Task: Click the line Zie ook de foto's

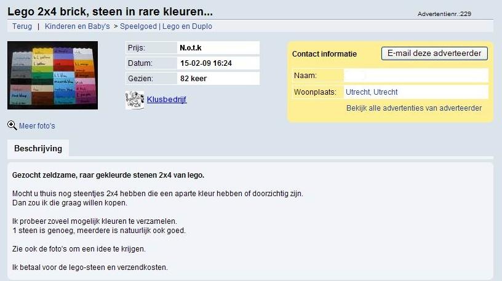Action: (x=79, y=249)
